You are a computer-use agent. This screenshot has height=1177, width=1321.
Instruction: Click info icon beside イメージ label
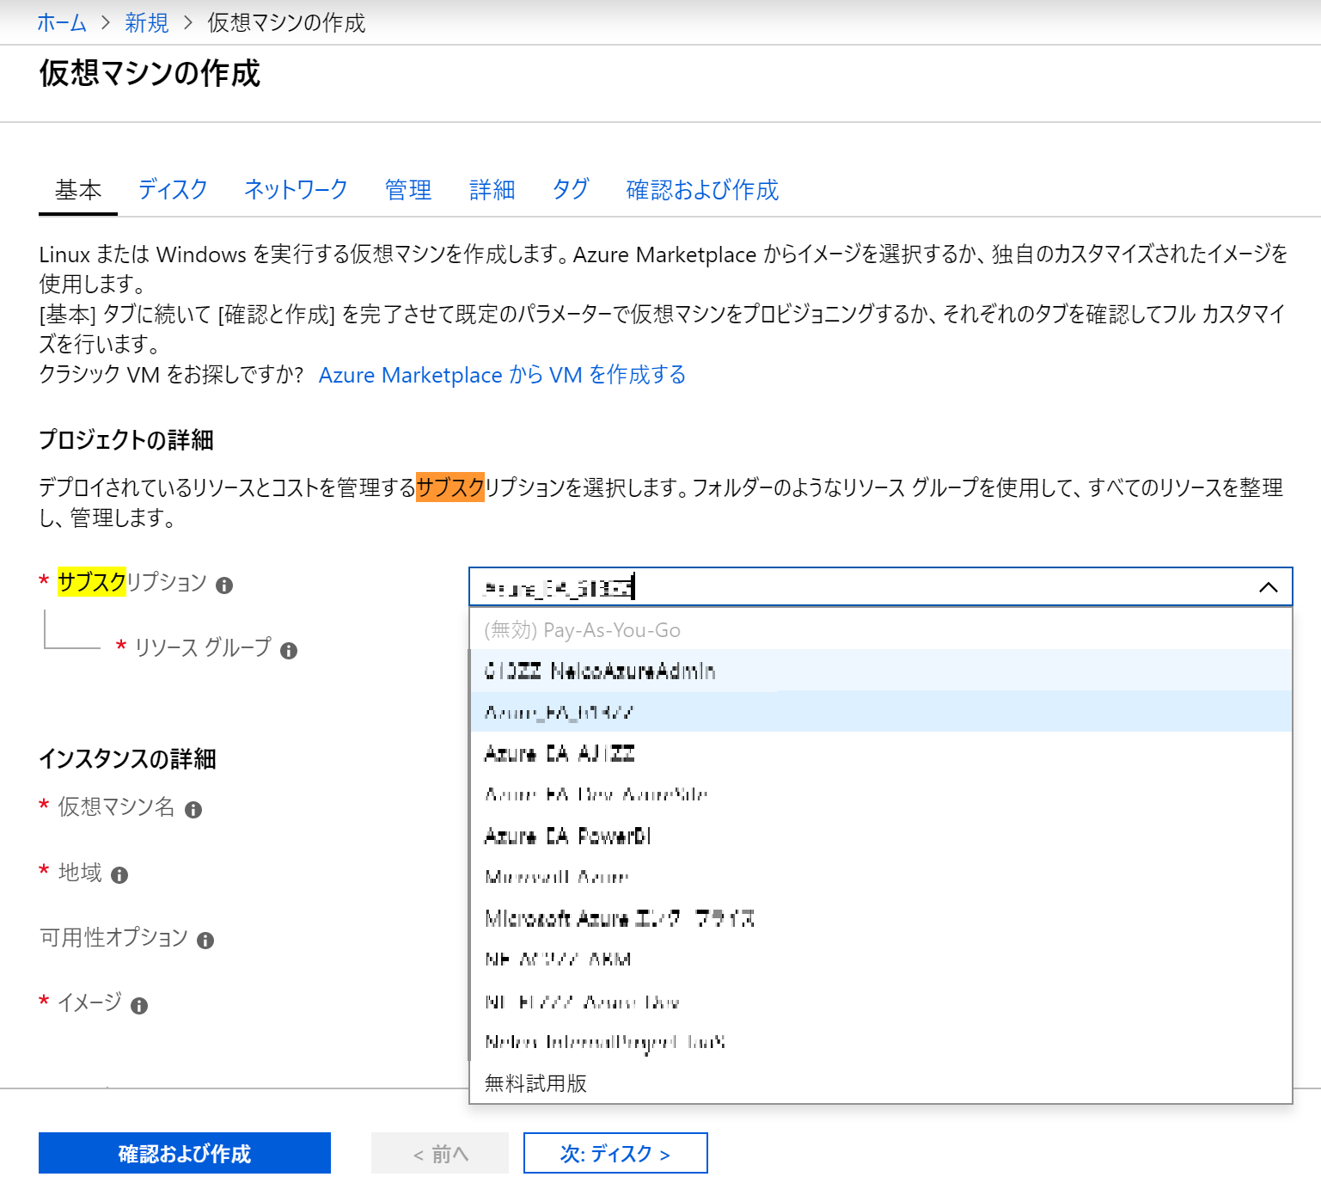[139, 1006]
